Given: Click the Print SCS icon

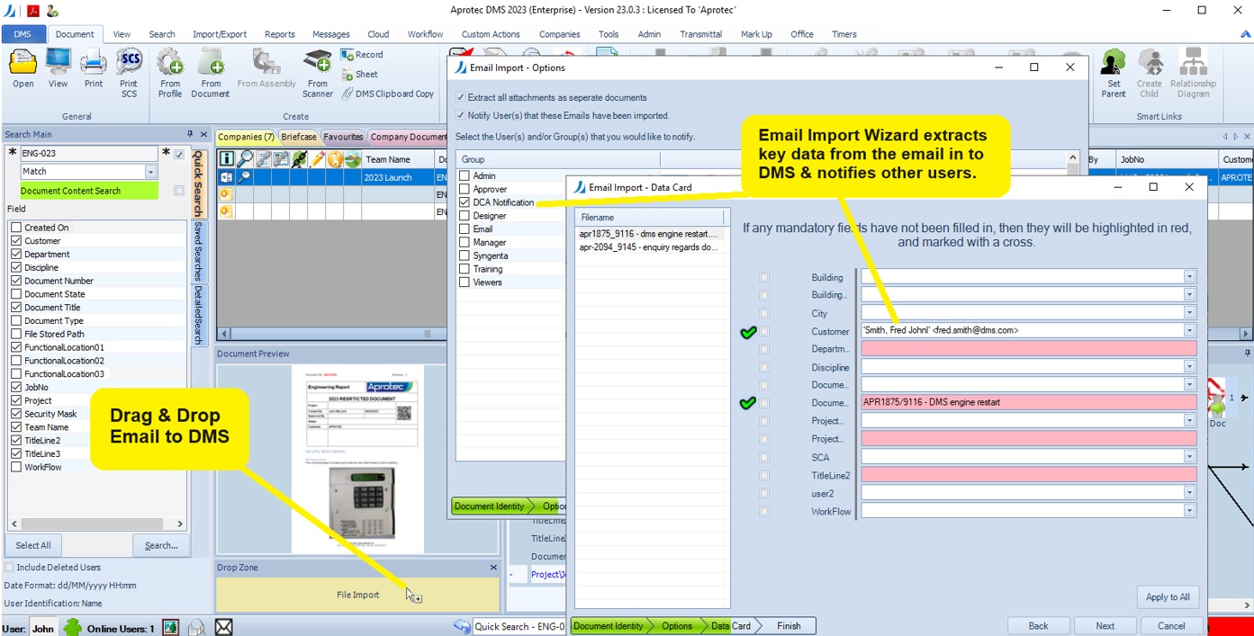Looking at the screenshot, I should (130, 62).
